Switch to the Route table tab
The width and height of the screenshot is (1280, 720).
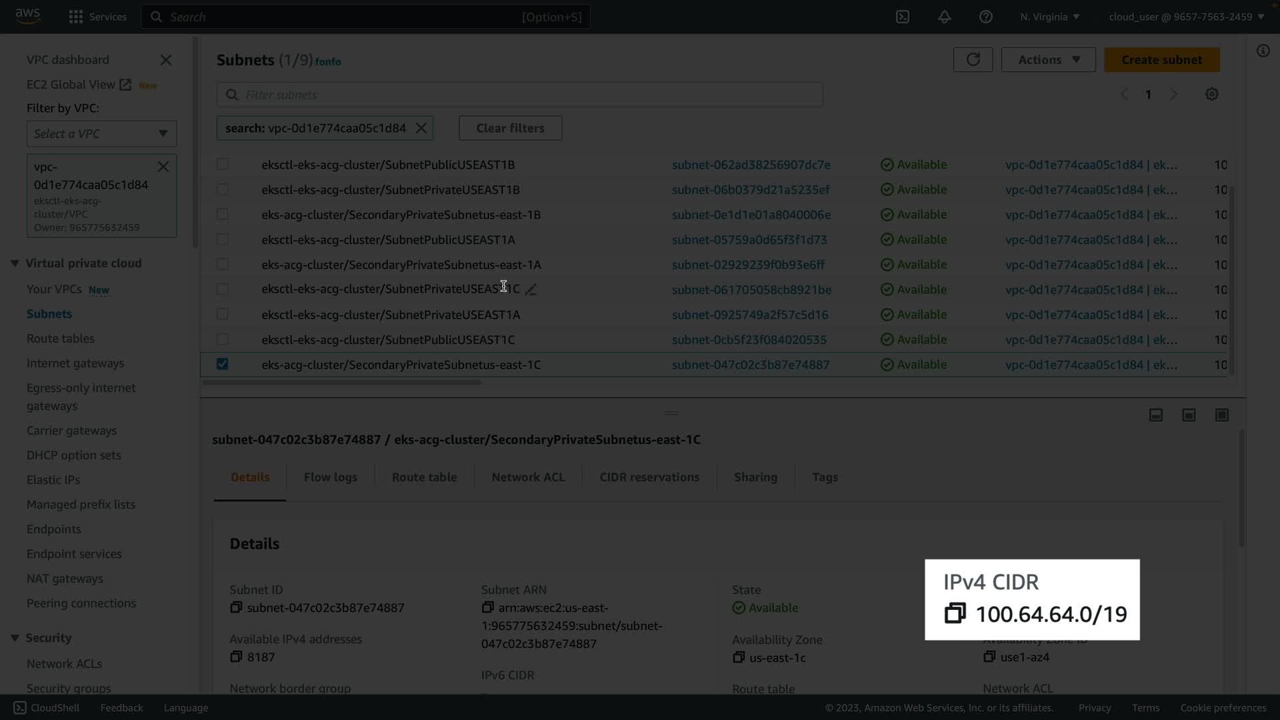coord(424,477)
